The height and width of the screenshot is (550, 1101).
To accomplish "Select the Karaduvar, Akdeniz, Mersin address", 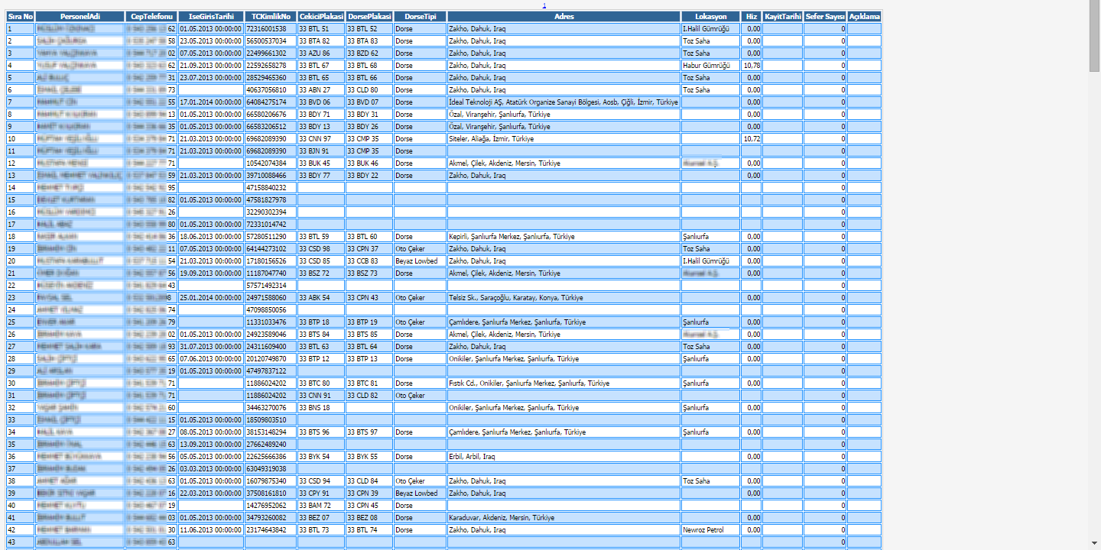I will (563, 518).
